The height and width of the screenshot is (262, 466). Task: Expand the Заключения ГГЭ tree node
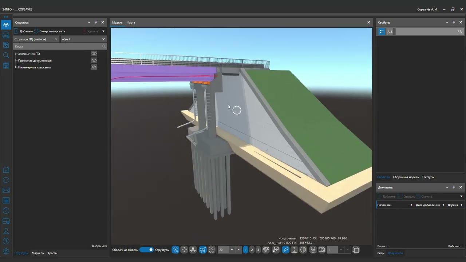coord(16,53)
